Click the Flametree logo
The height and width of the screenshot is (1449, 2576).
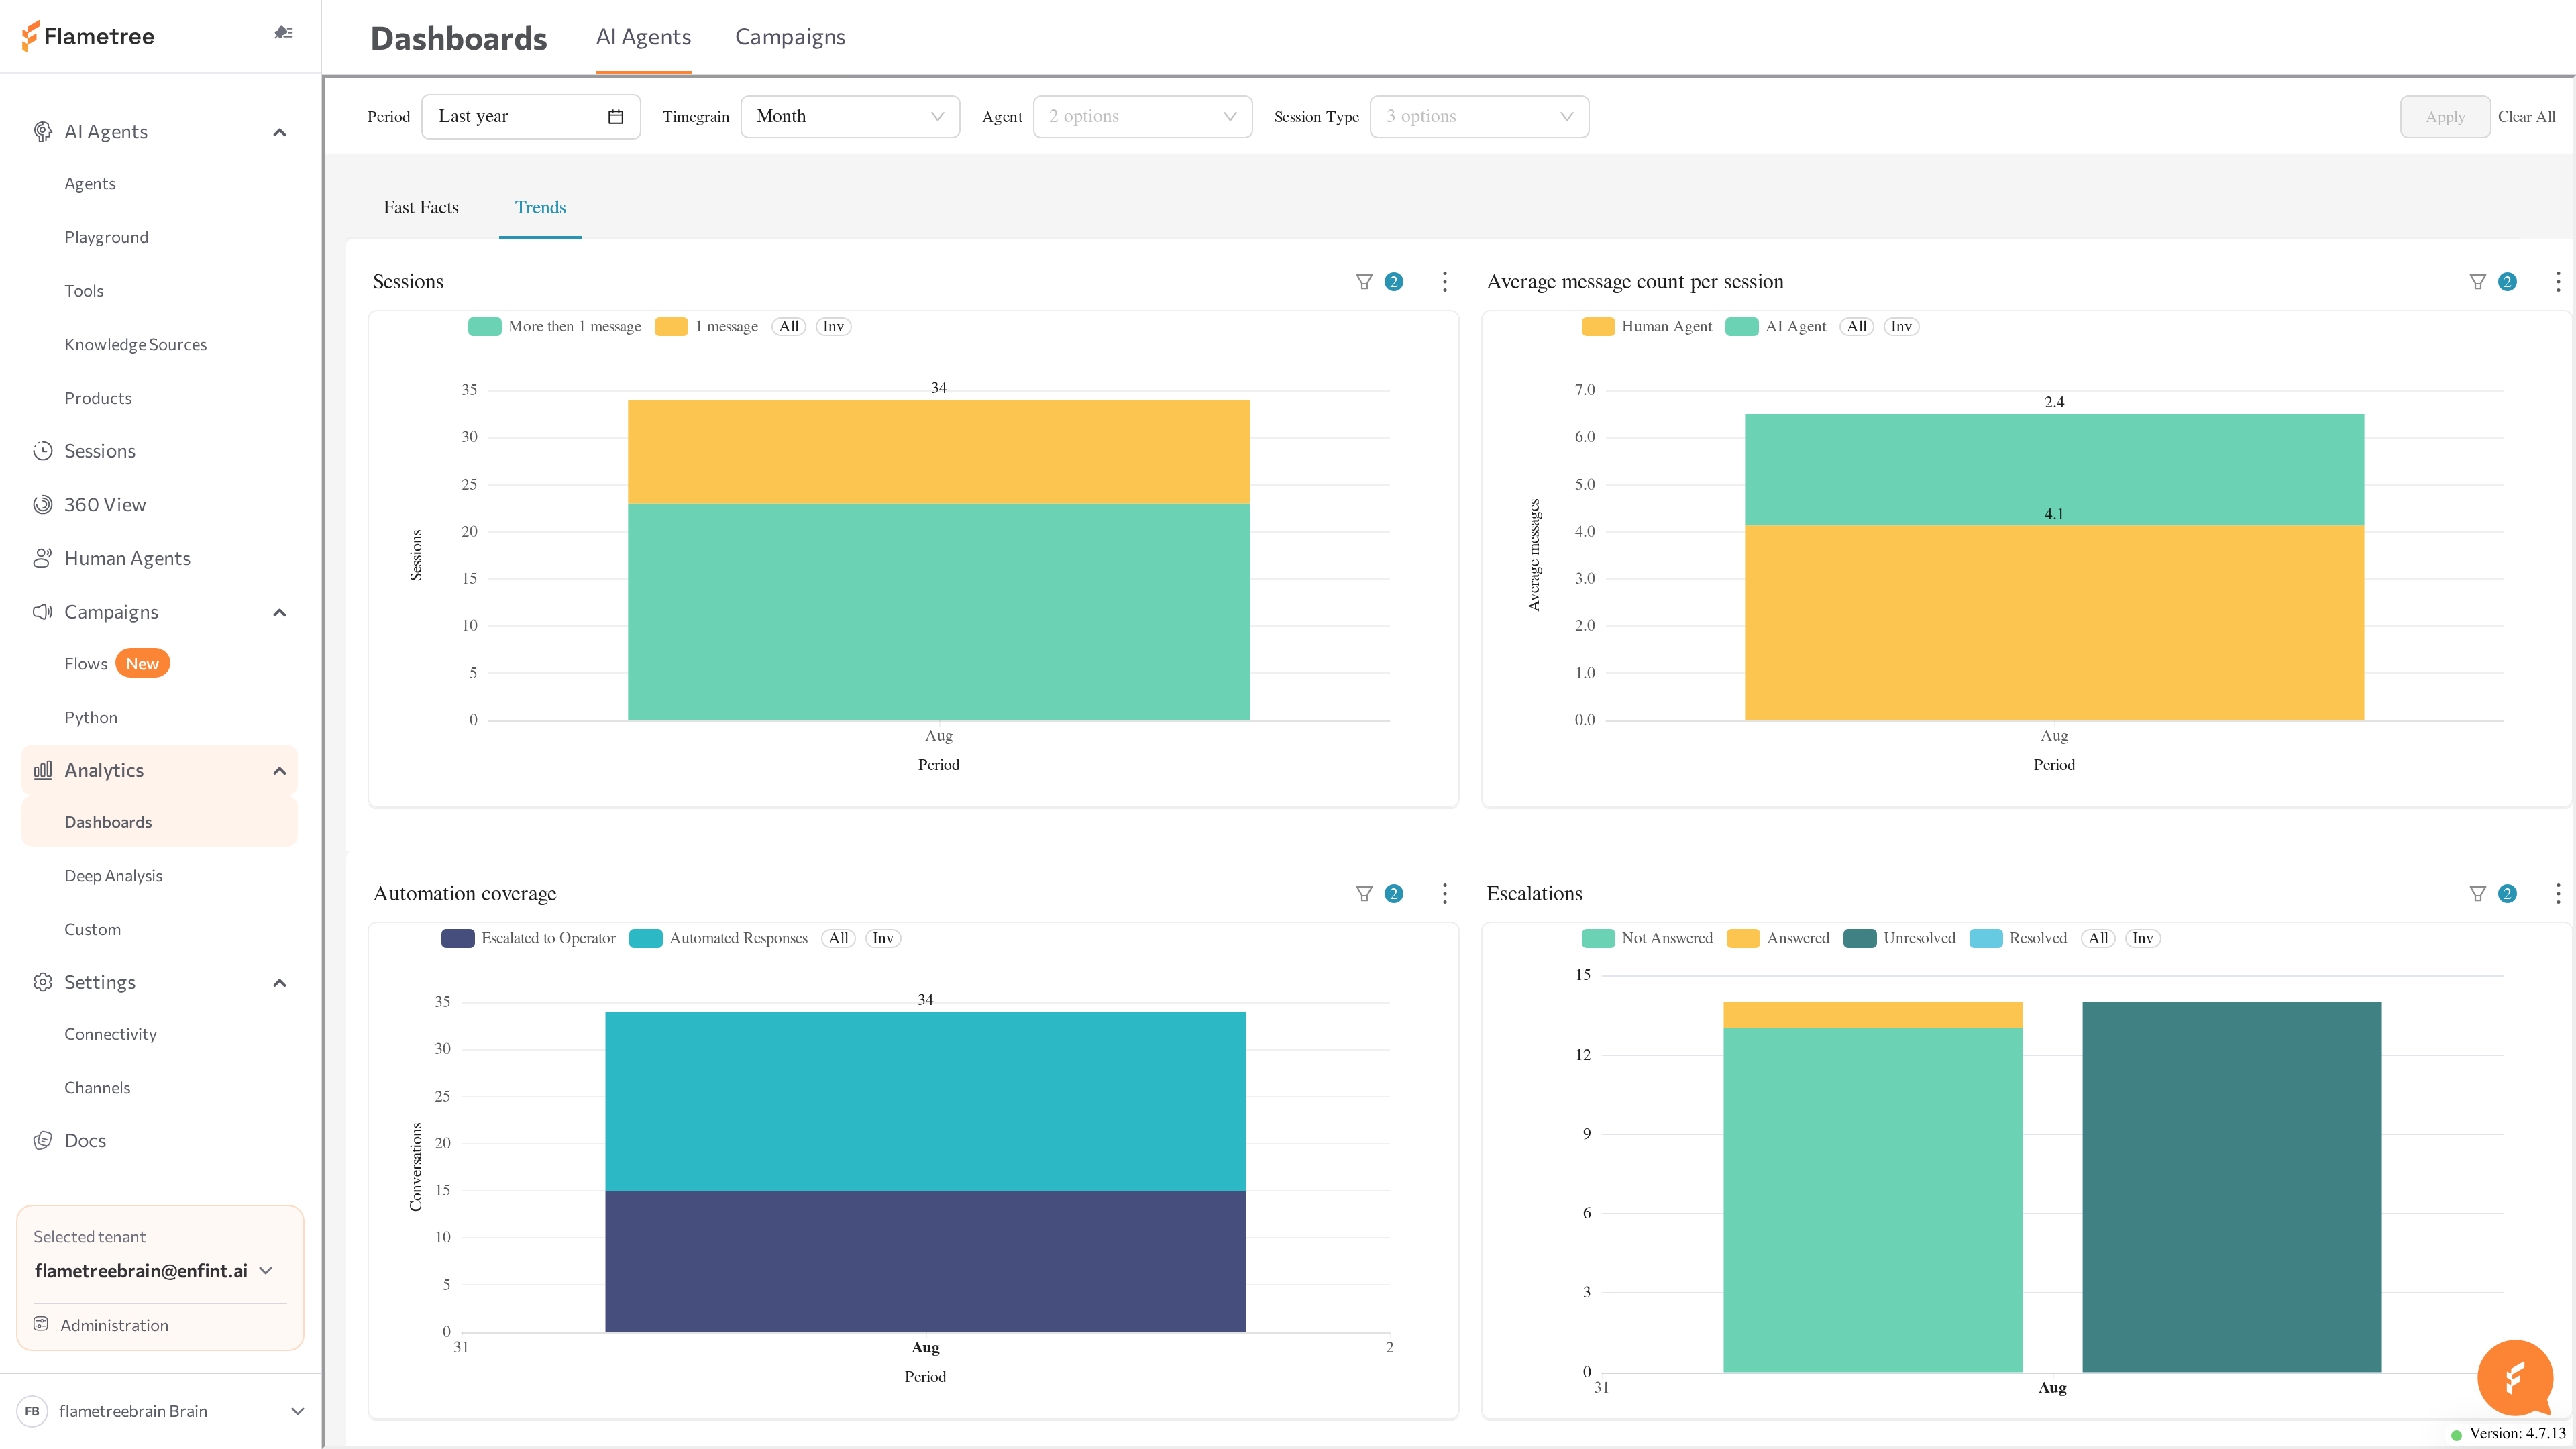(x=88, y=36)
